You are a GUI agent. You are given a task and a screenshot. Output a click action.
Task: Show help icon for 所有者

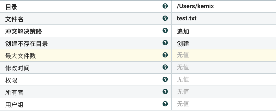tap(165, 92)
